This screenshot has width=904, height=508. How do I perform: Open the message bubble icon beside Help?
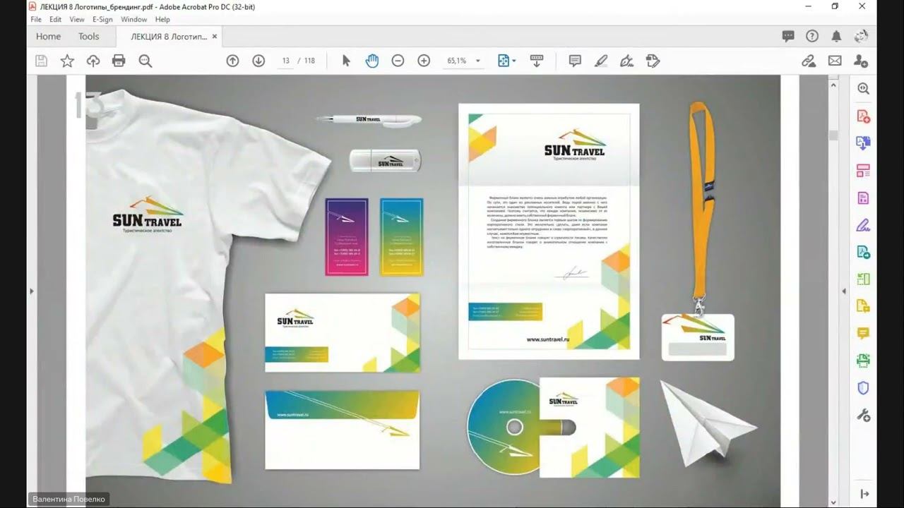pyautogui.click(x=788, y=36)
